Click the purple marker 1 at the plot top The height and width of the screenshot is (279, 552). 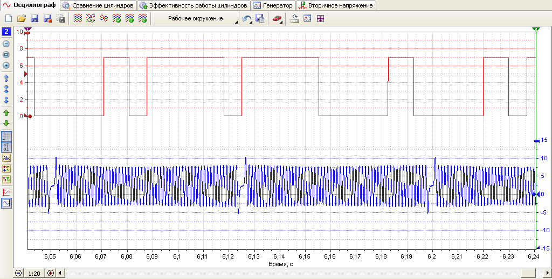[x=28, y=29]
